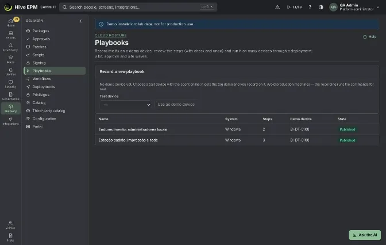Click BI-DT-0108 in Endurecimento row
Viewport: 386px width, 245px height.
point(300,129)
